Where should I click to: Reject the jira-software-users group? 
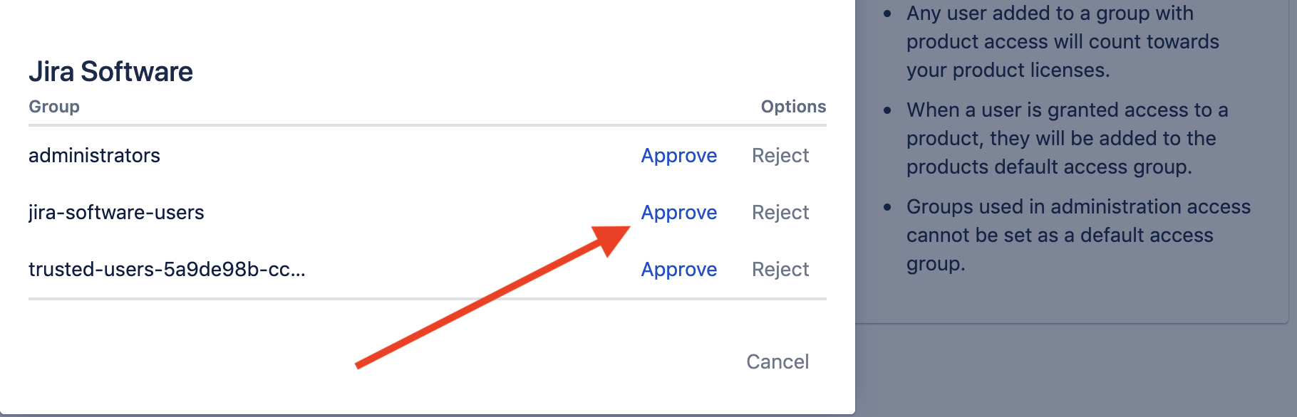(x=780, y=212)
